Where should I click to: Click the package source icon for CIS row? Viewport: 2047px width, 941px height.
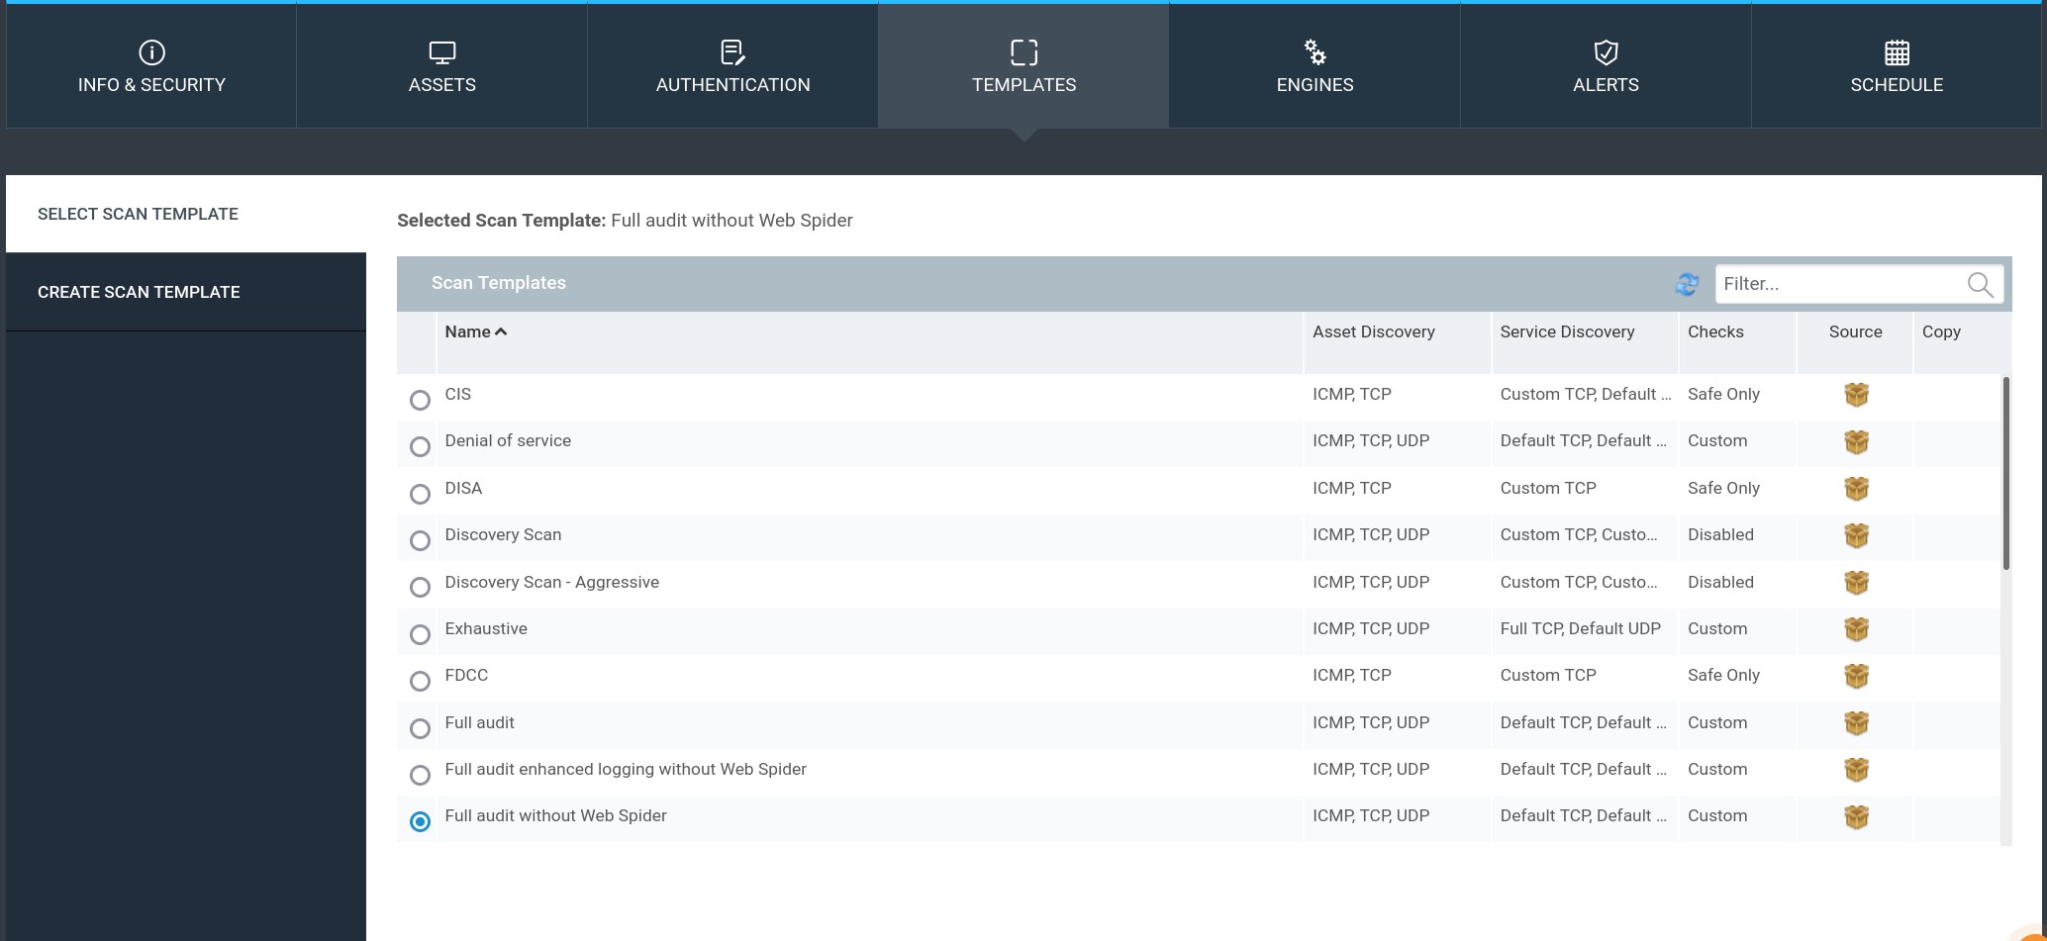tap(1856, 395)
